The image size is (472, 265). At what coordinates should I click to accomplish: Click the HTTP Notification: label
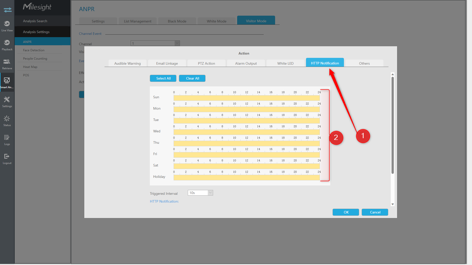164,201
